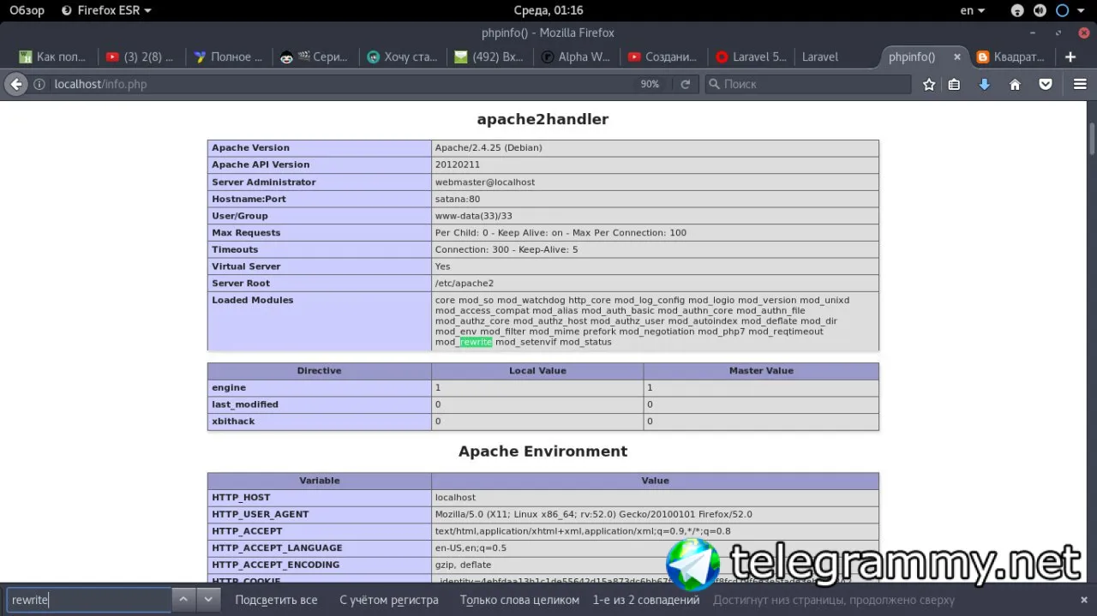Switch to the Квадрат... tab
This screenshot has width=1097, height=616.
pos(1012,57)
